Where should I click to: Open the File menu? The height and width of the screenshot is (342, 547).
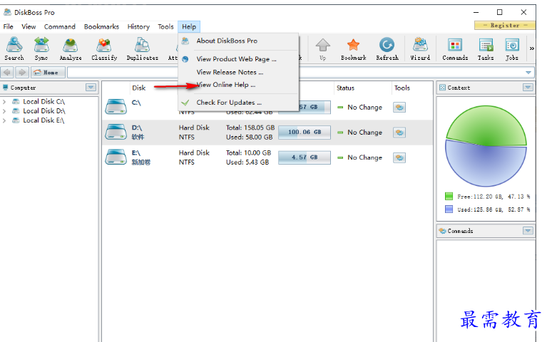[x=8, y=26]
